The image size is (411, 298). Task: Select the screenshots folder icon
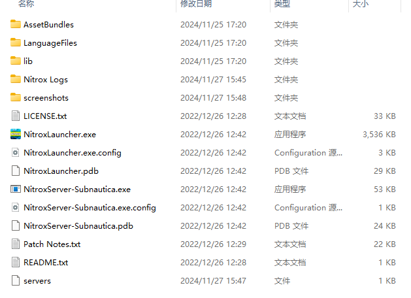[16, 97]
